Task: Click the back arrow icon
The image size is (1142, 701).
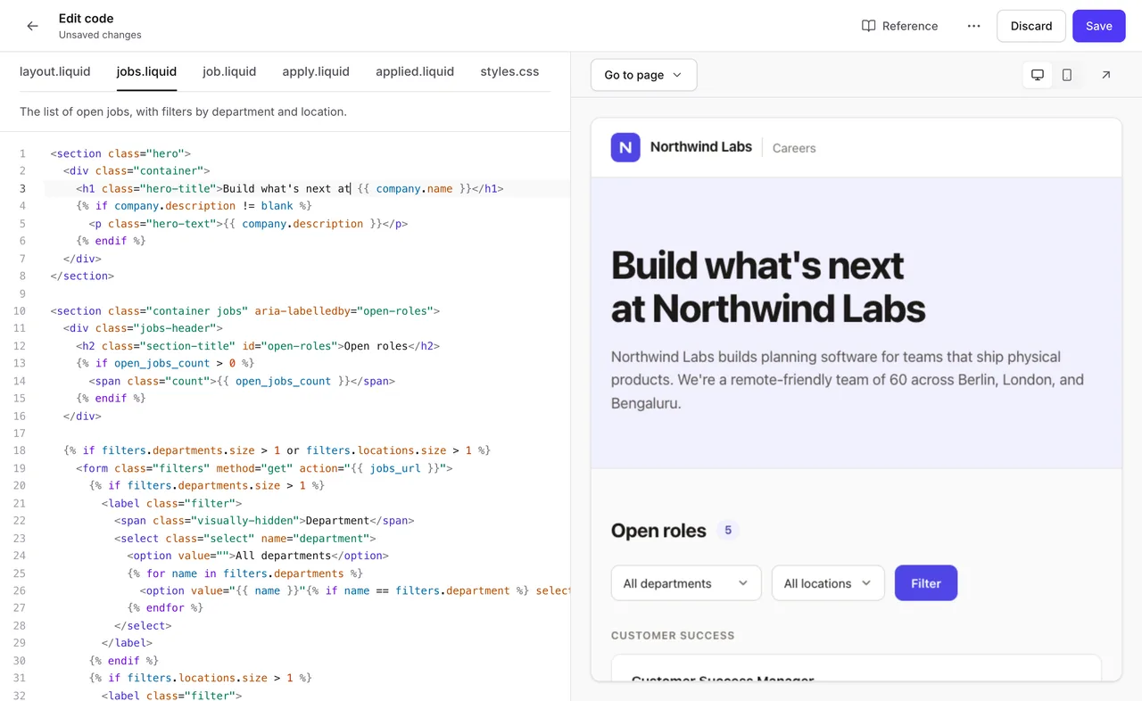Action: (x=33, y=26)
